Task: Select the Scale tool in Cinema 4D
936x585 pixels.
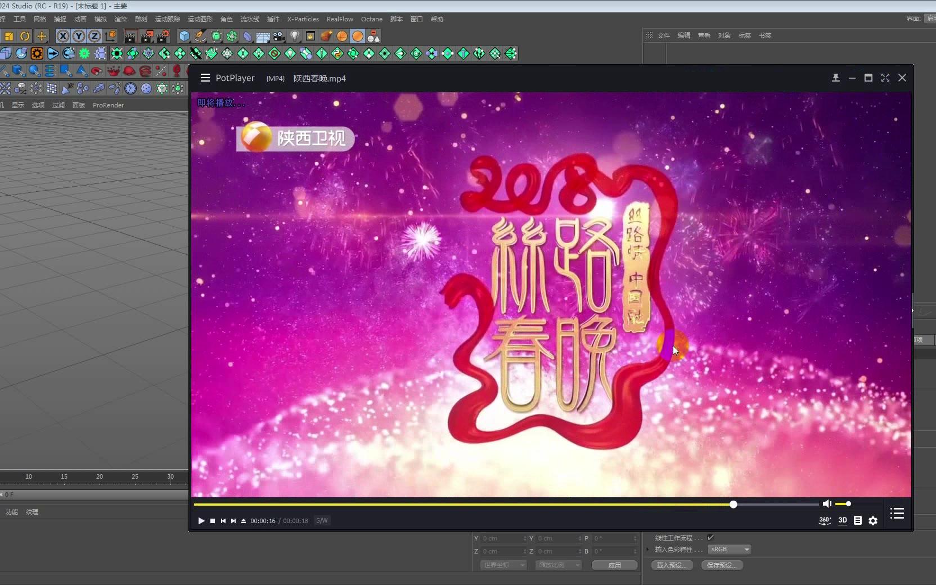Action: click(x=8, y=36)
